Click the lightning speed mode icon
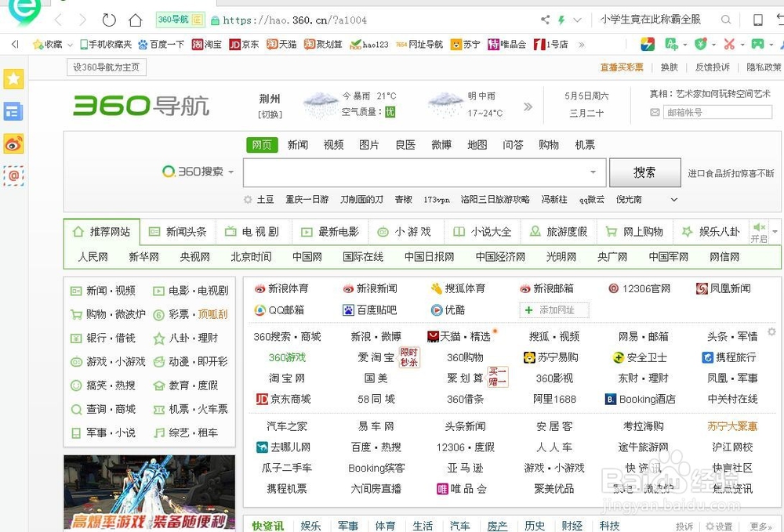Viewport: 784px width, 532px height. click(x=561, y=20)
